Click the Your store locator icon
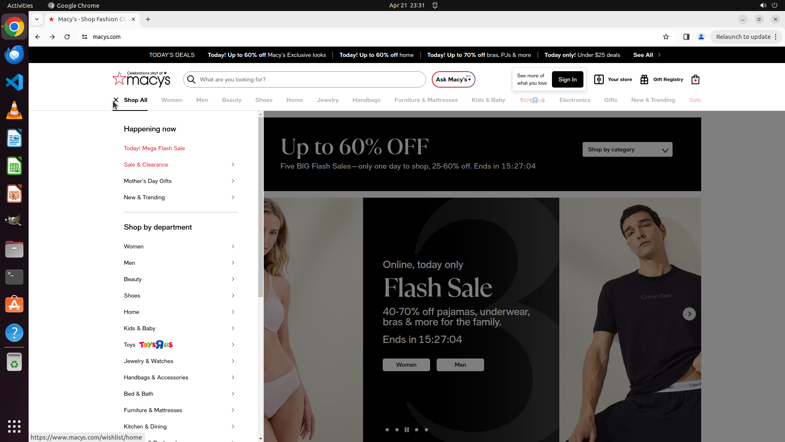The width and height of the screenshot is (785, 442). tap(599, 79)
